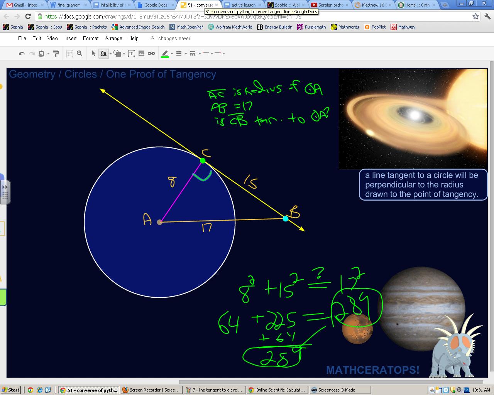Expand the shape tool dropdown arrow
The width and height of the screenshot is (494, 395).
124,54
